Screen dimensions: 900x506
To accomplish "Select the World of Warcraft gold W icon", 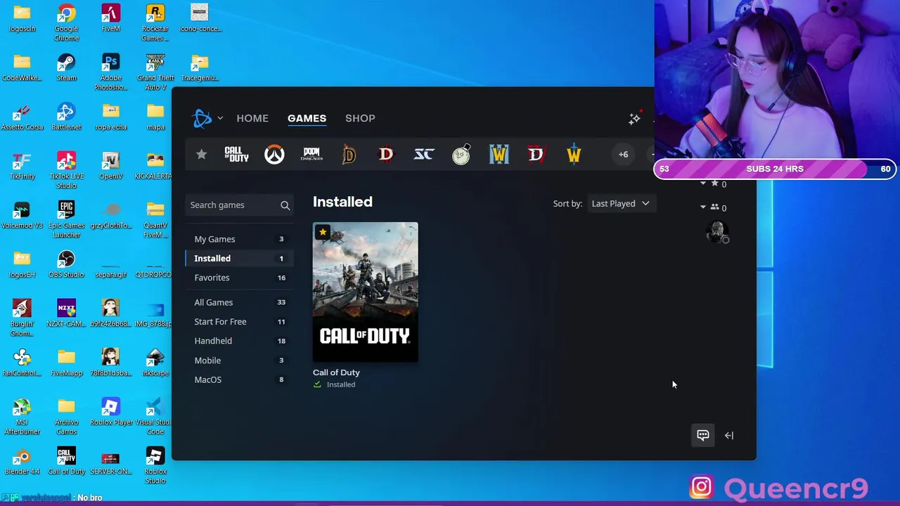I will click(x=574, y=154).
